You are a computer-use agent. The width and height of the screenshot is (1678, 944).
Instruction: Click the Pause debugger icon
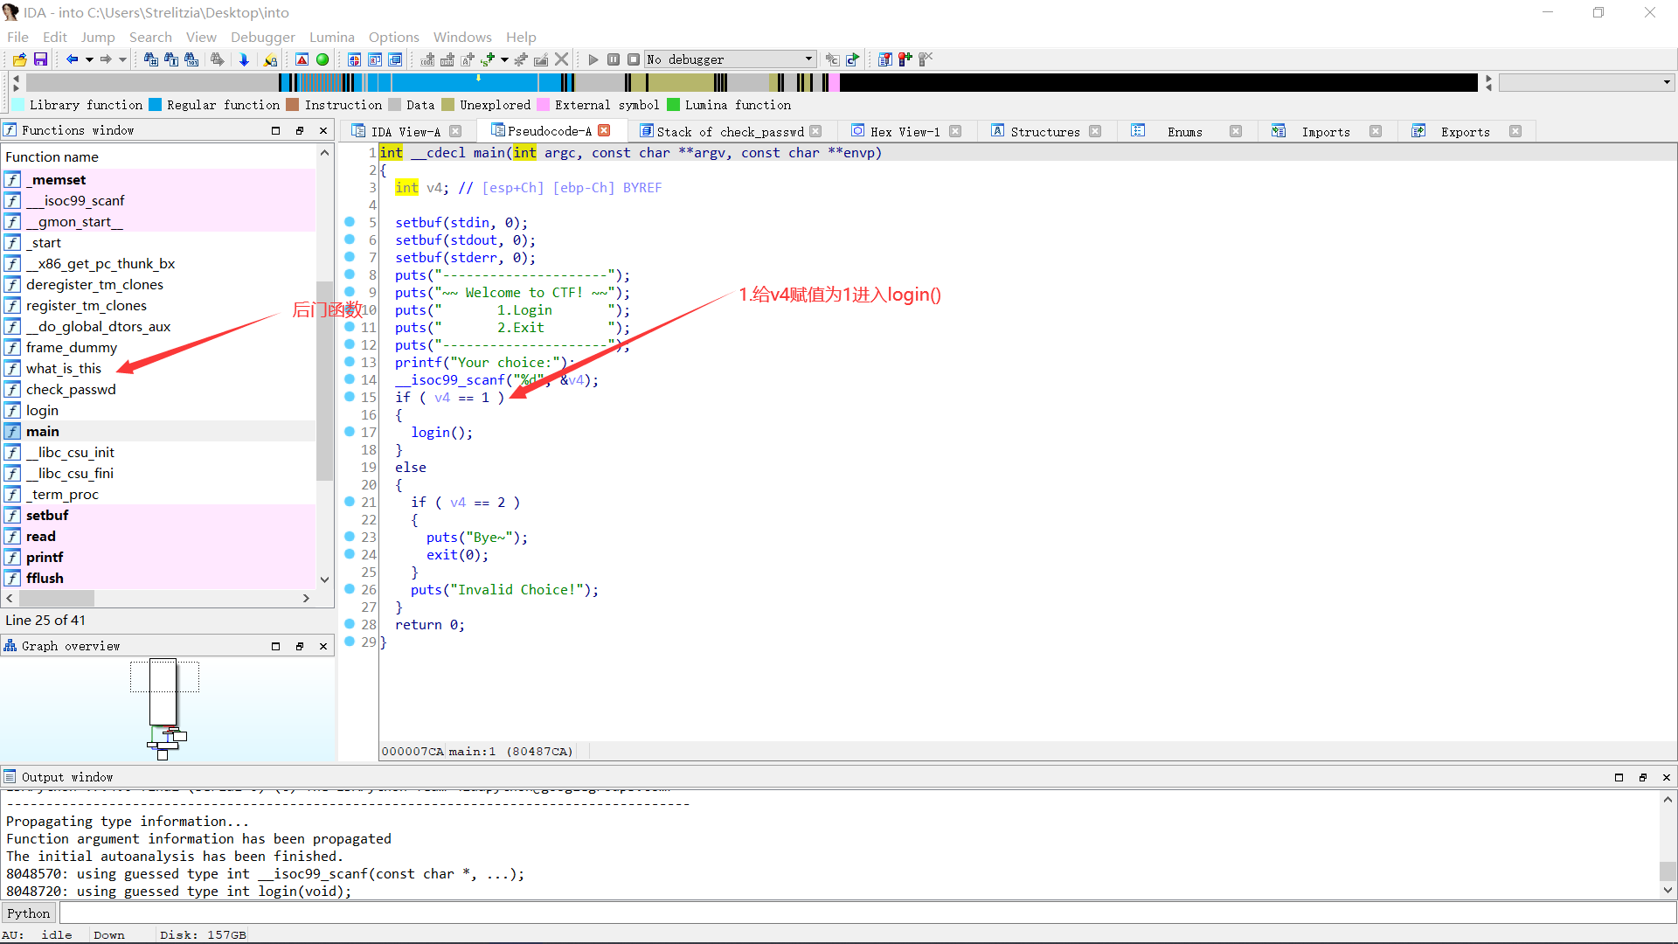(612, 59)
